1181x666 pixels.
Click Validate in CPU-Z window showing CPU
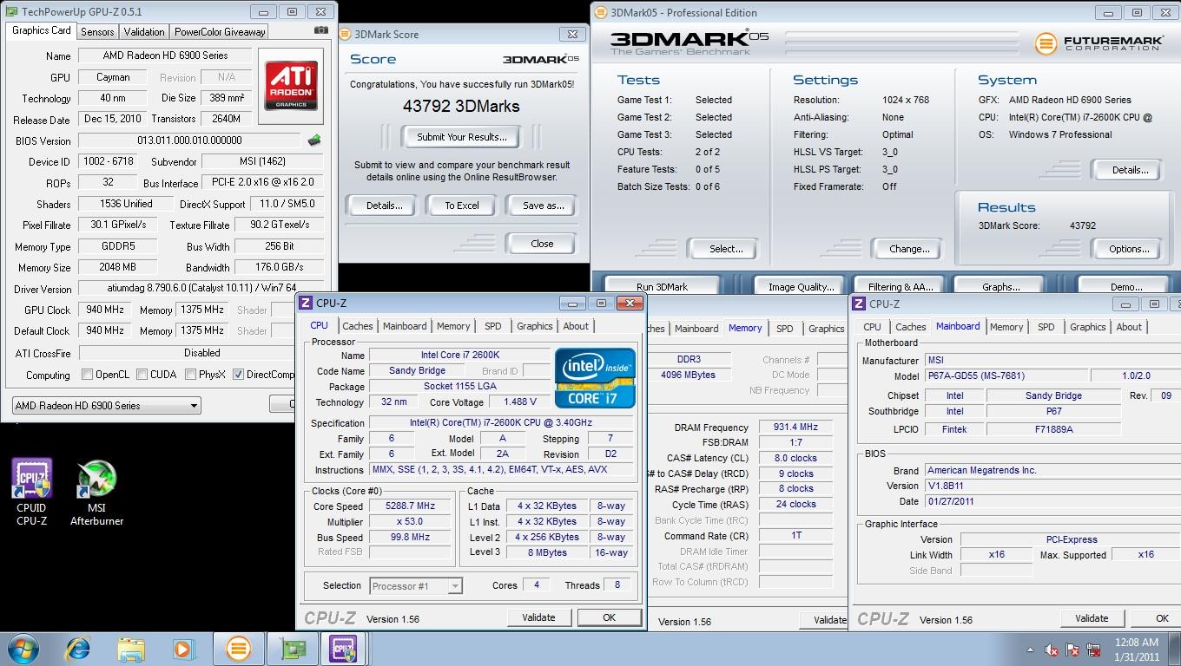538,617
